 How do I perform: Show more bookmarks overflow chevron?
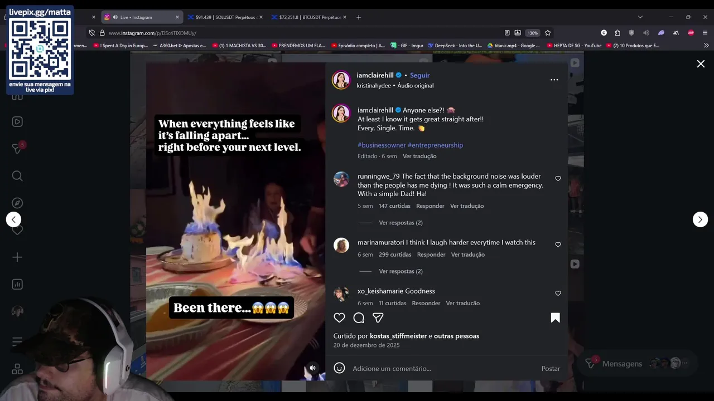coord(706,46)
